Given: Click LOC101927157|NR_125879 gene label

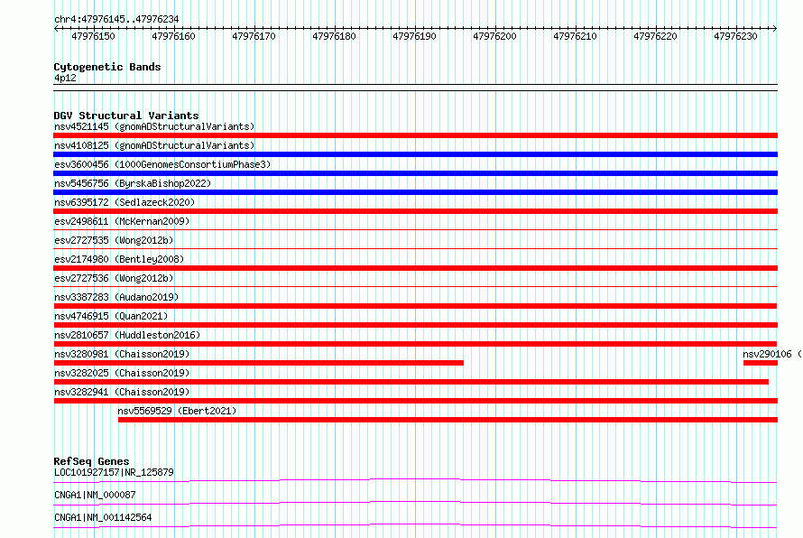Looking at the screenshot, I should pos(114,472).
